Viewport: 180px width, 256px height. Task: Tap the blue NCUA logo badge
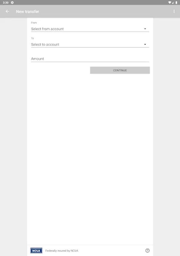tap(36, 250)
